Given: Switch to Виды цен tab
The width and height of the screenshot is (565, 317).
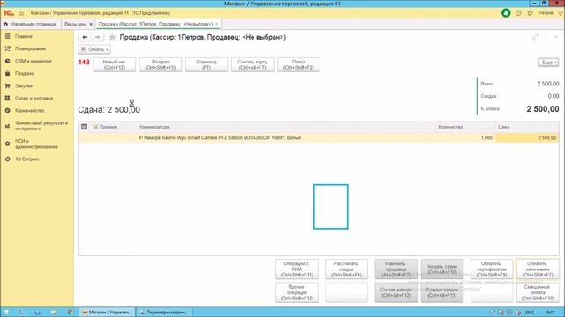Looking at the screenshot, I should pyautogui.click(x=75, y=24).
